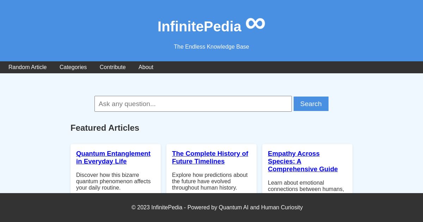Click the tagline The Endless Knowledge Base
This screenshot has height=222, width=423.
click(x=211, y=47)
